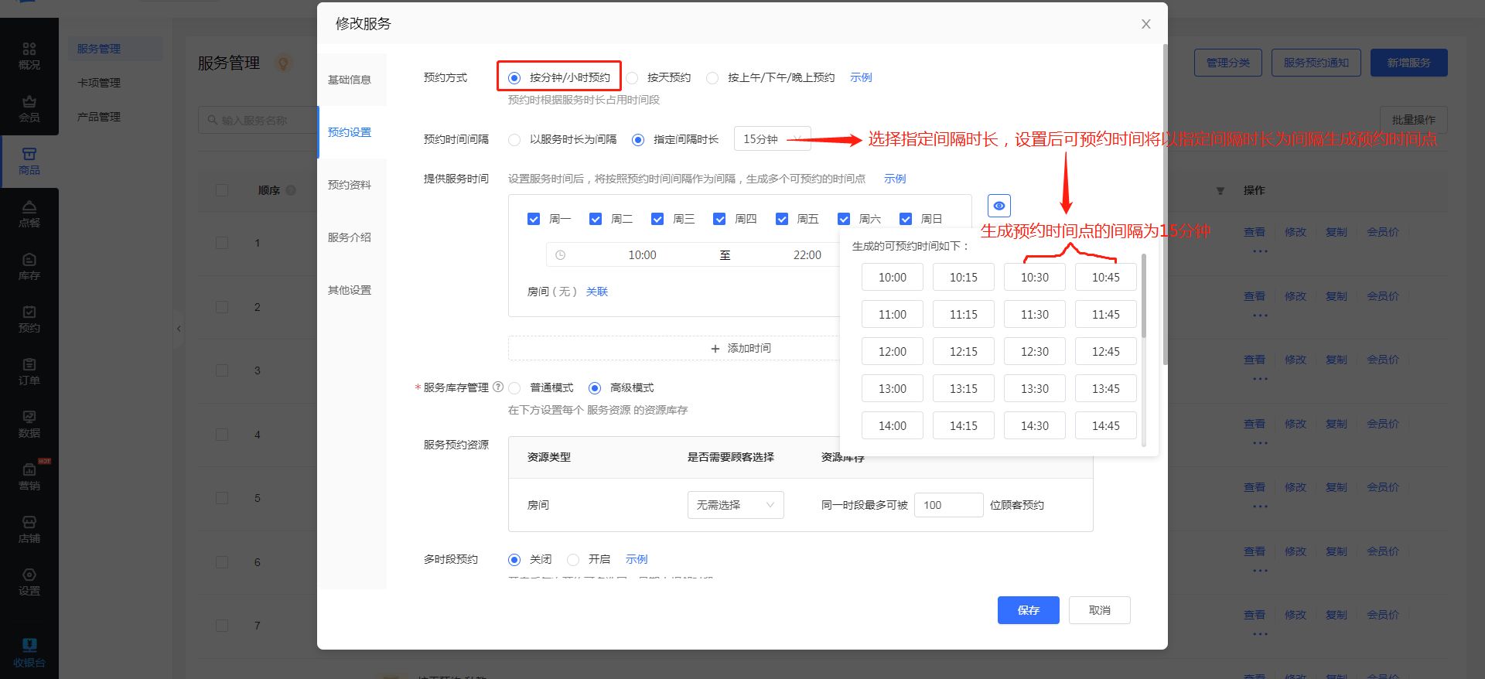The width and height of the screenshot is (1485, 679).
Task: Click the 服务预约通知 button
Action: pos(1316,63)
